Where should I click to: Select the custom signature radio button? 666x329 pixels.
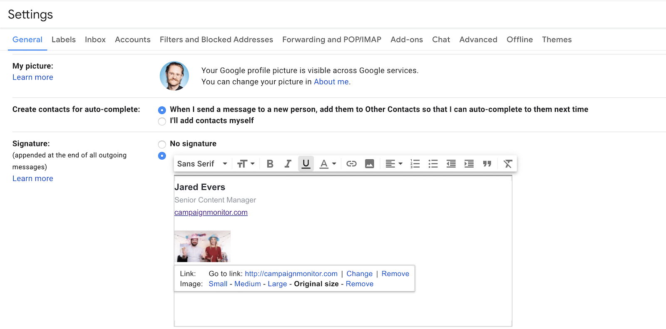[x=162, y=156]
